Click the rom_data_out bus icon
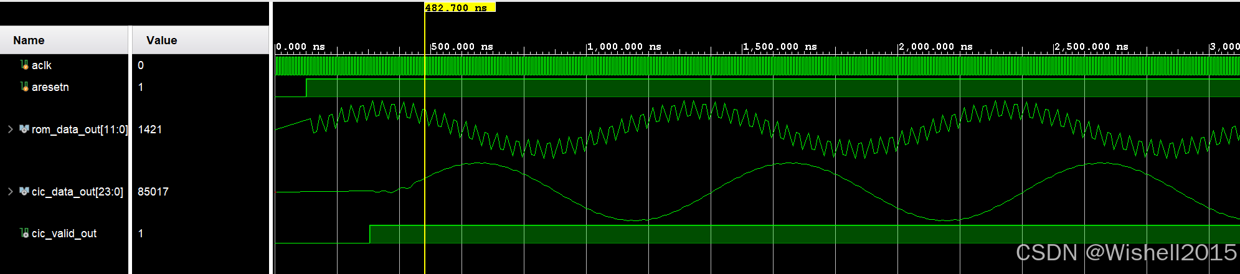This screenshot has width=1240, height=274. coord(24,129)
